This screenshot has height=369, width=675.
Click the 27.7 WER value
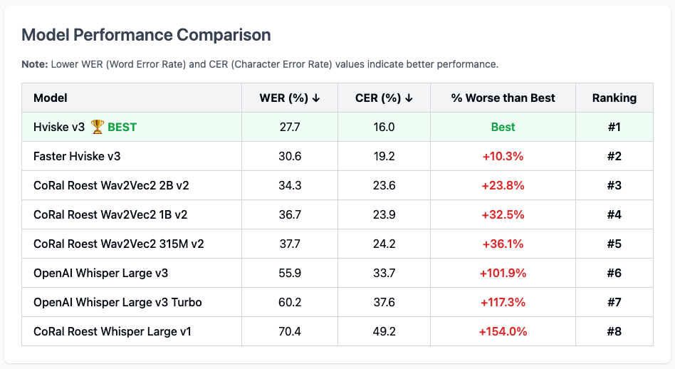point(289,128)
